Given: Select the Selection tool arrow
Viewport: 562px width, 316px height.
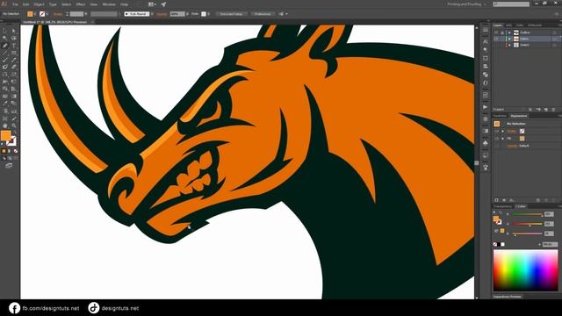Looking at the screenshot, I should (4, 31).
